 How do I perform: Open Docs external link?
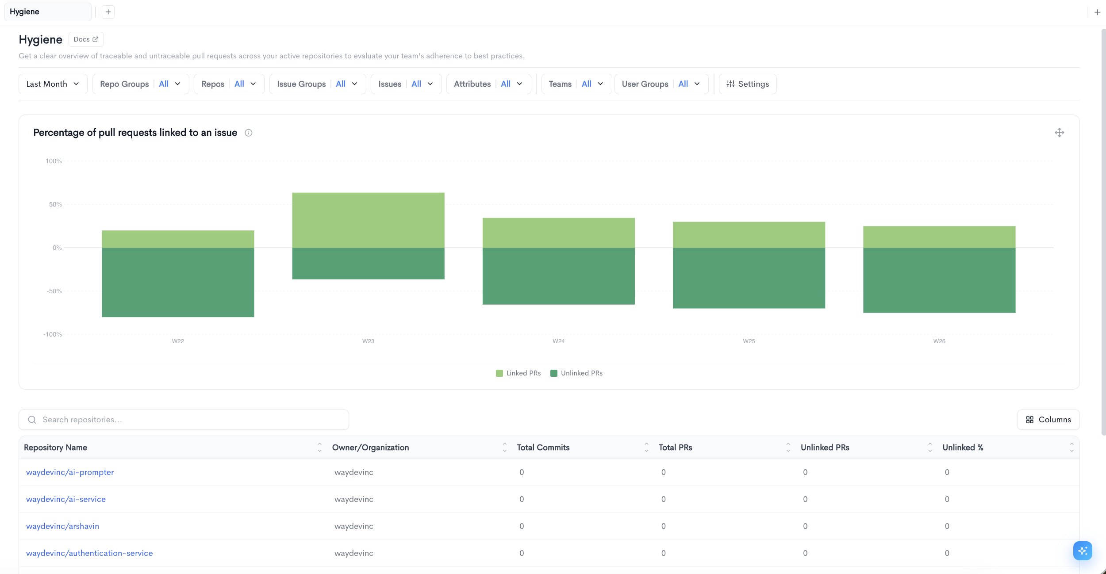86,39
